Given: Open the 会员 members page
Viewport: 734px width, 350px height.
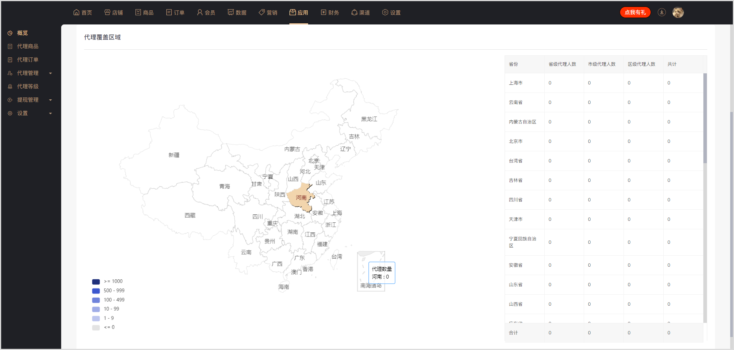Looking at the screenshot, I should (x=206, y=13).
